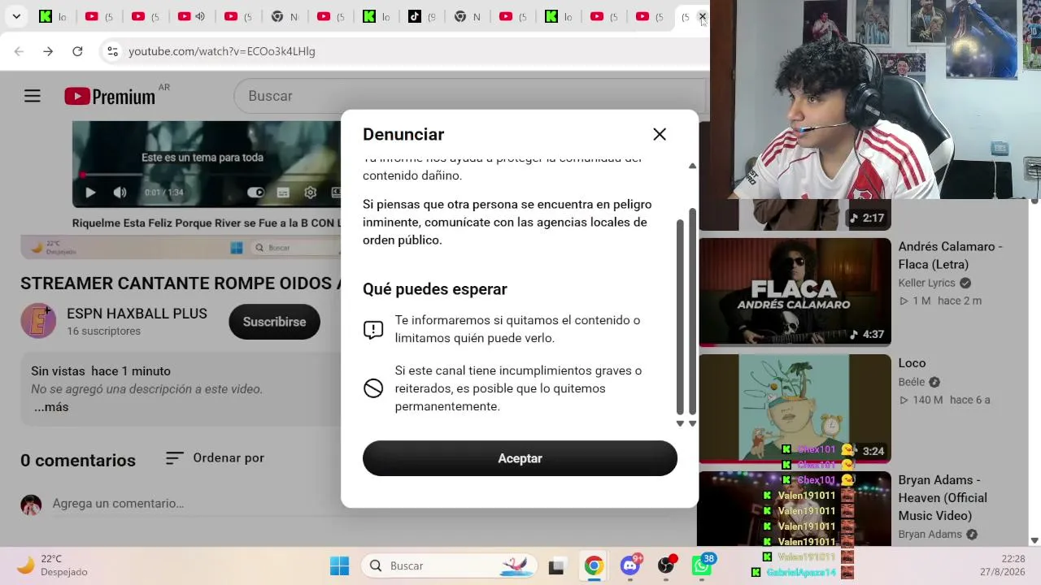Image resolution: width=1041 pixels, height=585 pixels.
Task: Open Discord from the taskbar
Action: pos(630,566)
